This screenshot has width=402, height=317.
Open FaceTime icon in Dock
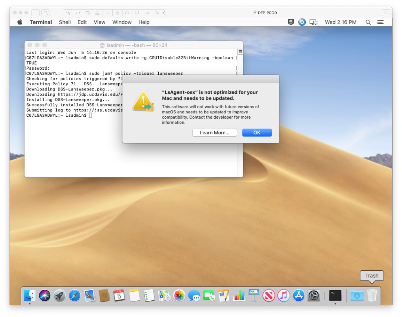click(x=209, y=296)
